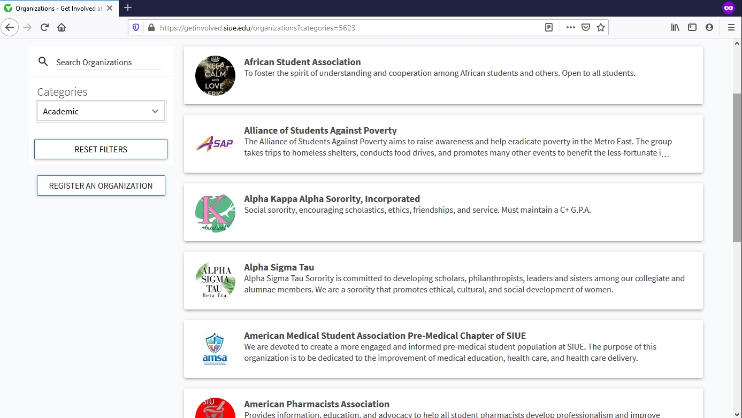Expand the Academic categories dropdown
Image resolution: width=742 pixels, height=418 pixels.
pyautogui.click(x=101, y=111)
